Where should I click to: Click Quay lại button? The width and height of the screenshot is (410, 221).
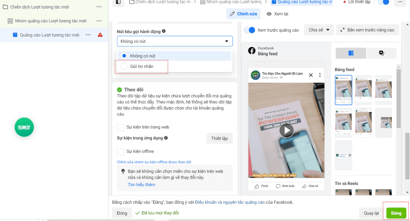(371, 213)
